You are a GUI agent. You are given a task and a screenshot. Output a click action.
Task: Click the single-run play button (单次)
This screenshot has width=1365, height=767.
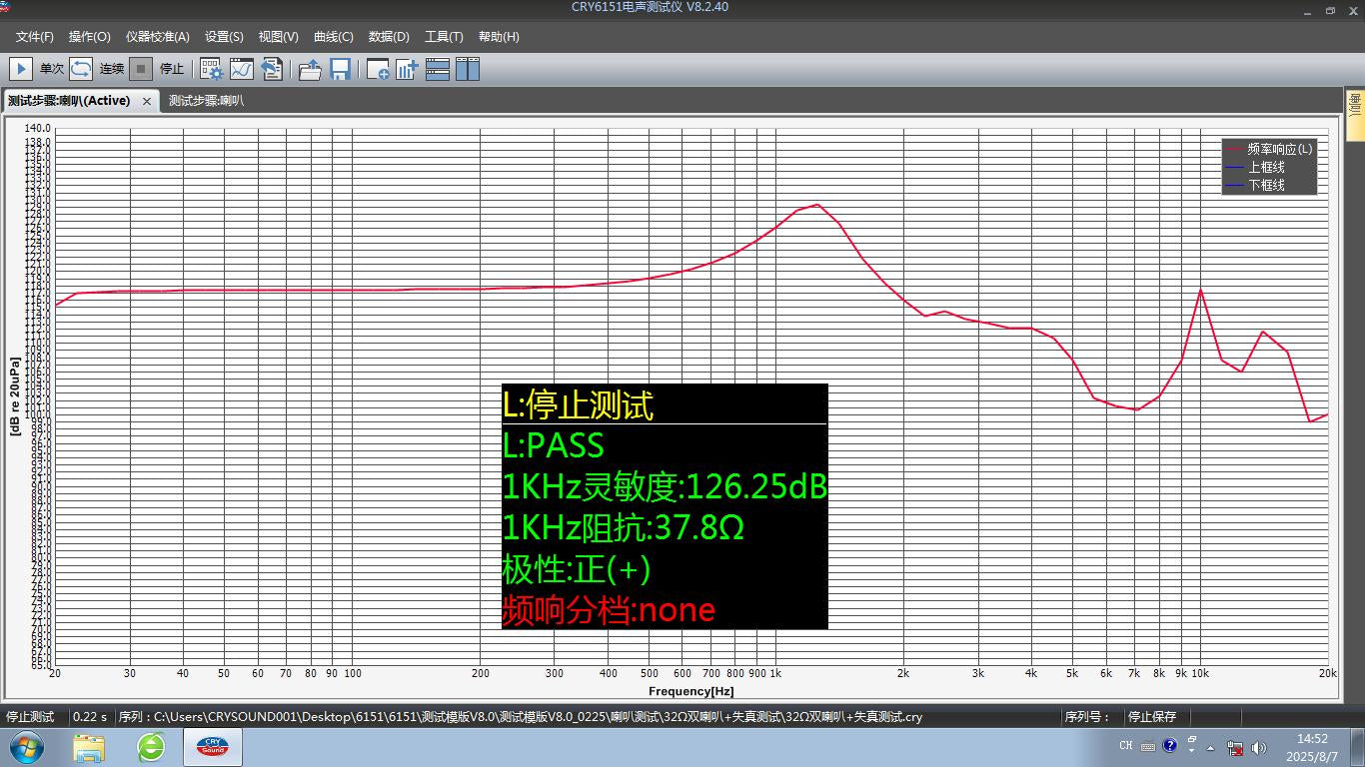click(x=20, y=69)
